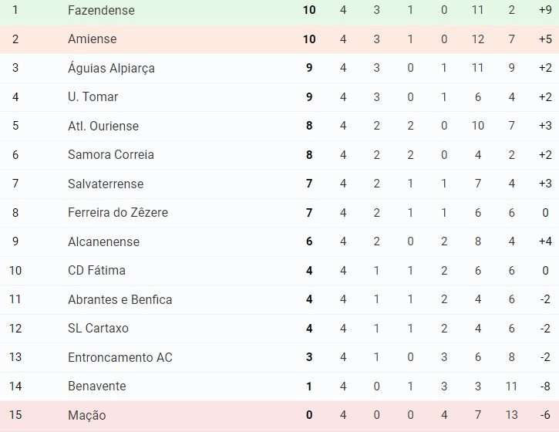Image resolution: width=559 pixels, height=432 pixels.
Task: Open Atl. Ouriense team entry
Action: [103, 126]
